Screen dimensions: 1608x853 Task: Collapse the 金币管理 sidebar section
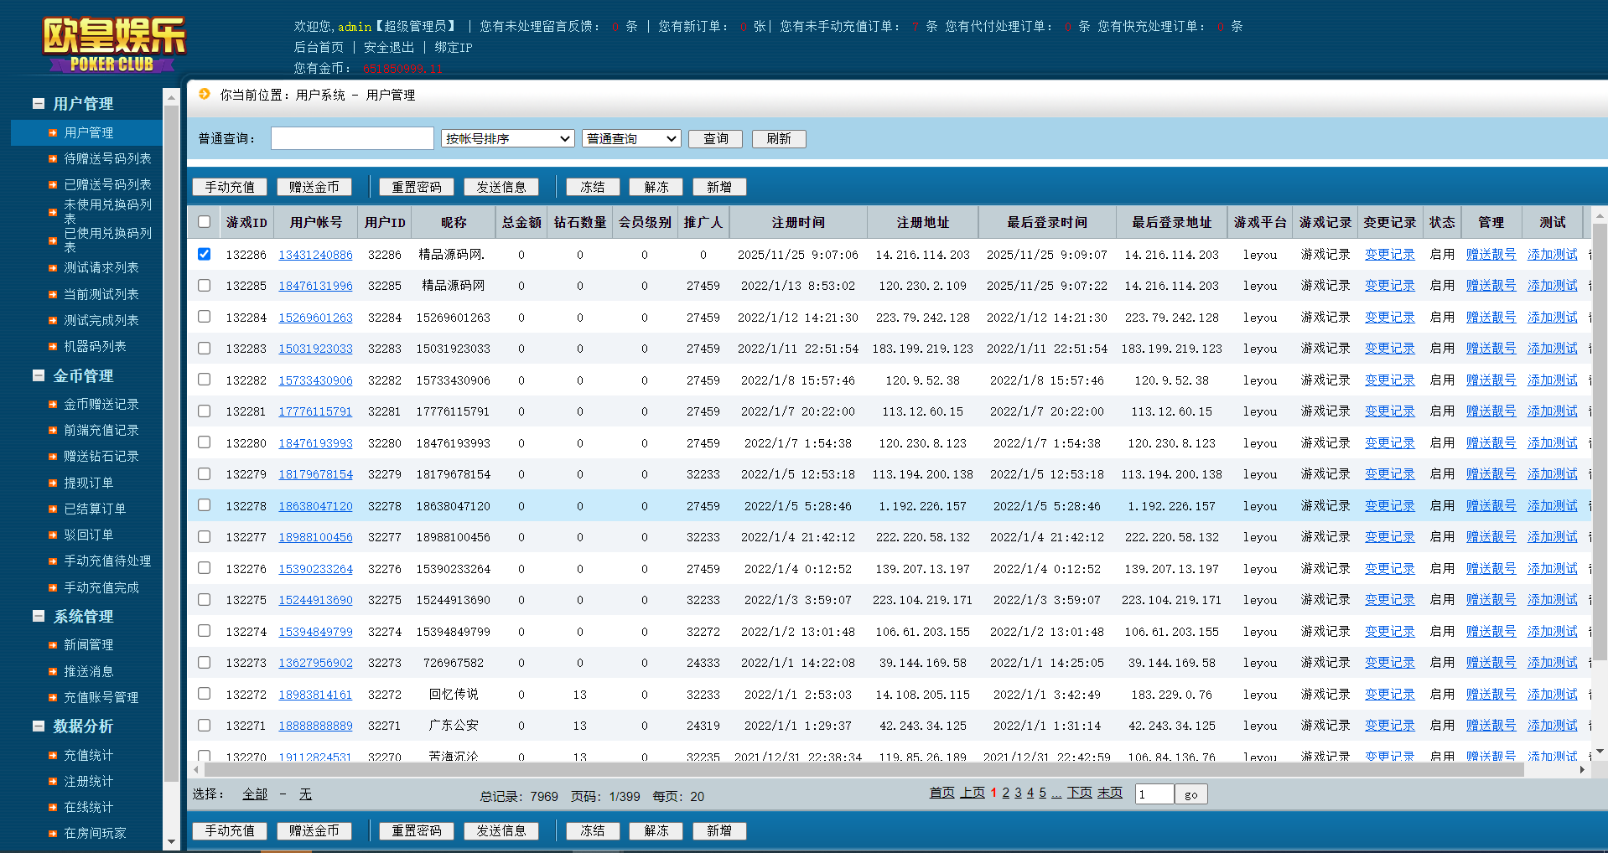(39, 376)
